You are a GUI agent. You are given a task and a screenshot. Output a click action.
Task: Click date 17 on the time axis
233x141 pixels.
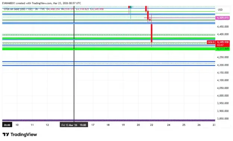point(93,125)
